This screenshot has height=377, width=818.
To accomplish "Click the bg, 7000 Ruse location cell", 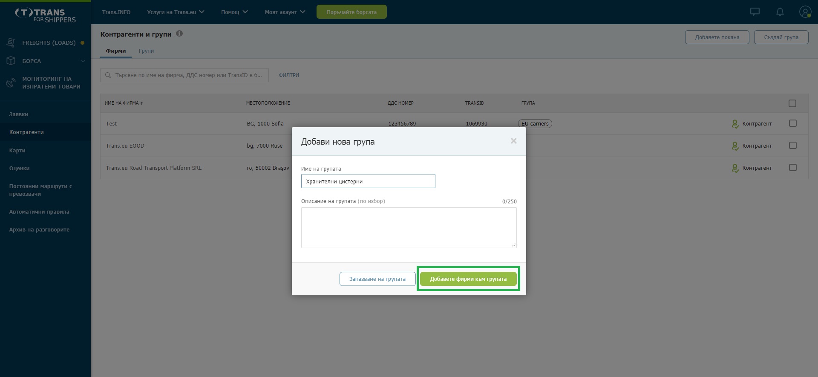I will pos(265,146).
